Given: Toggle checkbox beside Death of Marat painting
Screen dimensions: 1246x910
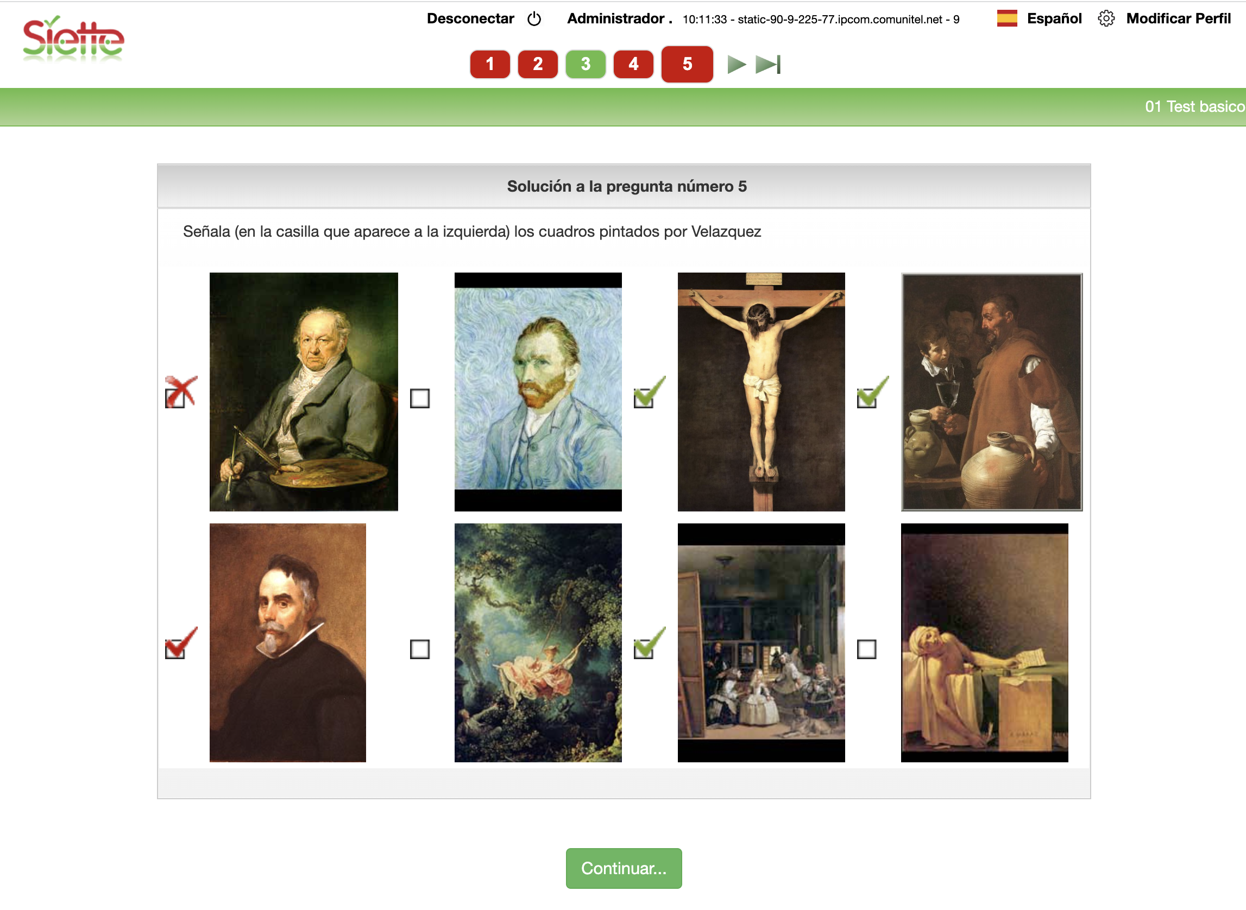Looking at the screenshot, I should 866,649.
